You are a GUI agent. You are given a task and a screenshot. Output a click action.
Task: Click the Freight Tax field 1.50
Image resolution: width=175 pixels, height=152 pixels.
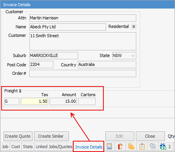pos(34,101)
